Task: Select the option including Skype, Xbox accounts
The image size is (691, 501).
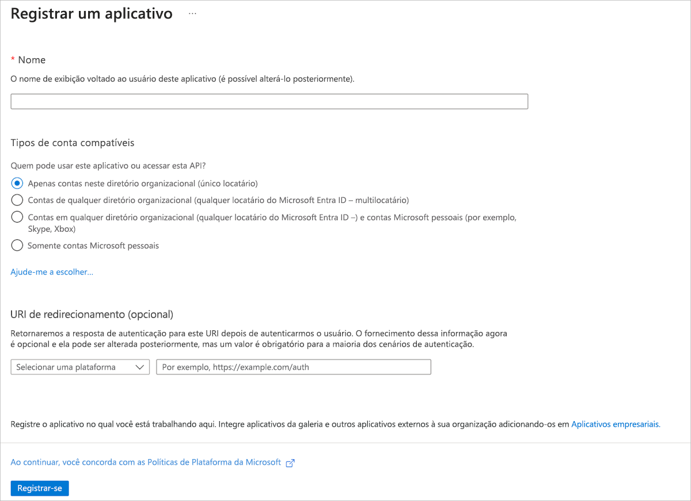Action: coord(17,217)
